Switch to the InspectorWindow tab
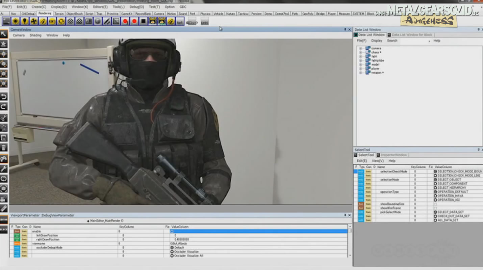 [391, 155]
